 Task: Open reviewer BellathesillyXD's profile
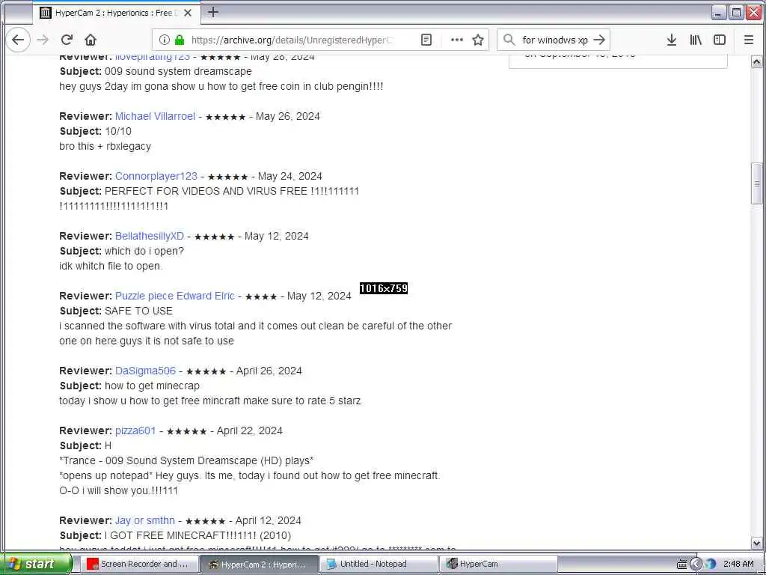(x=150, y=236)
